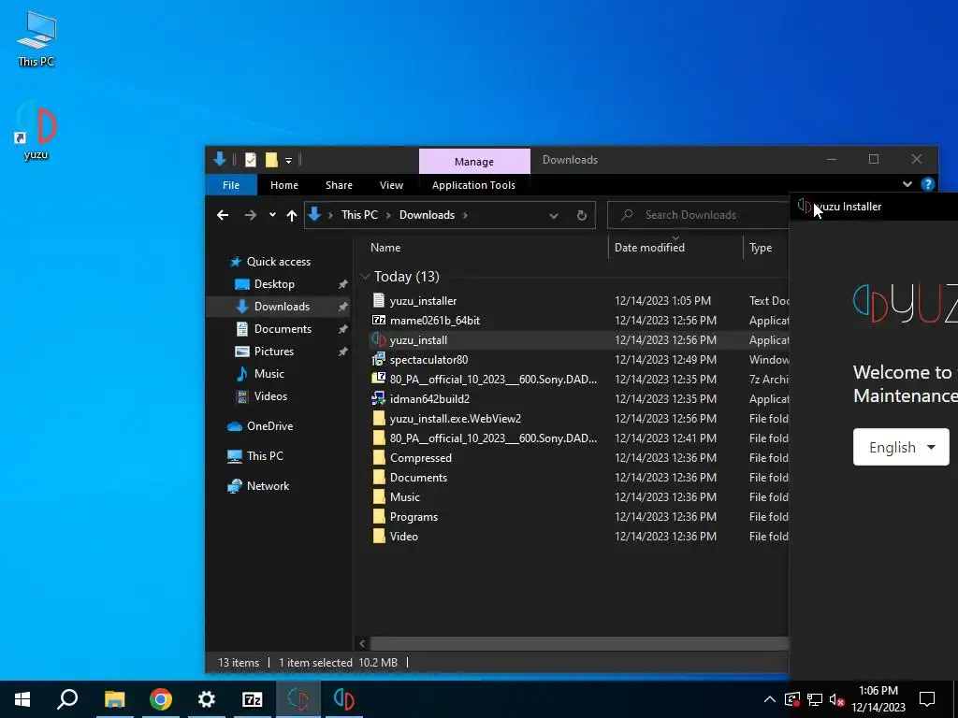Screen dimensions: 958x718
Task: Expand the ribbon chevron
Action: coord(907,184)
